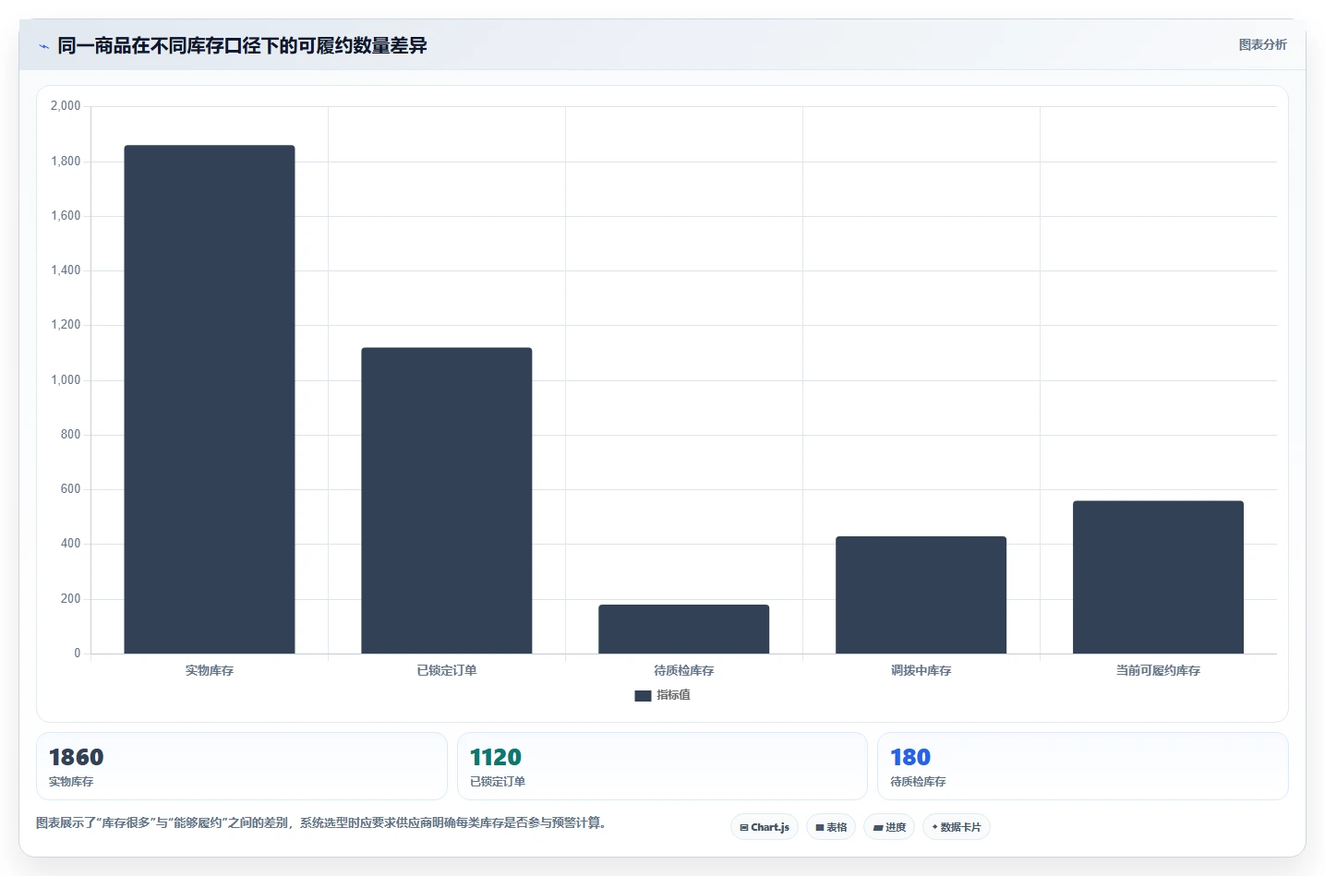
Task: Click the 表格 tag pill
Action: coord(831,827)
